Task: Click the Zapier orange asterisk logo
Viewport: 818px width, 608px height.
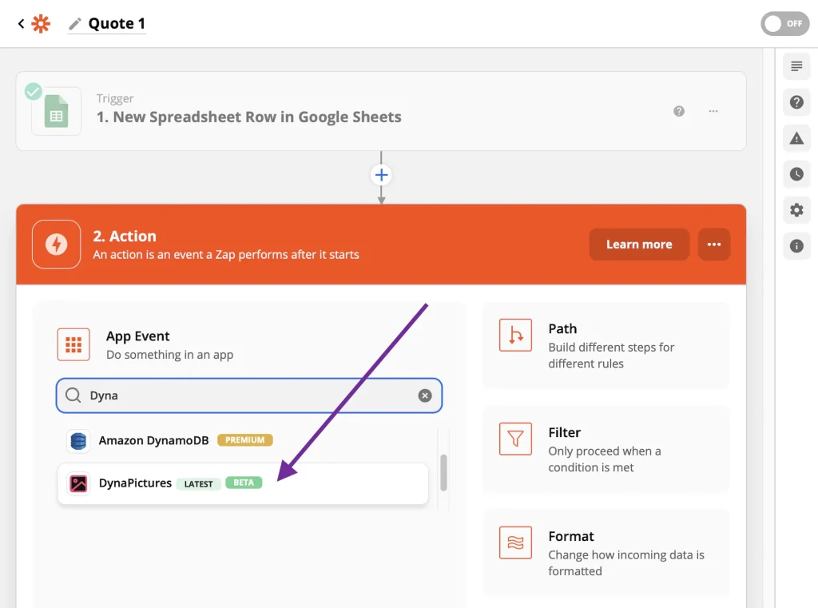Action: tap(41, 23)
